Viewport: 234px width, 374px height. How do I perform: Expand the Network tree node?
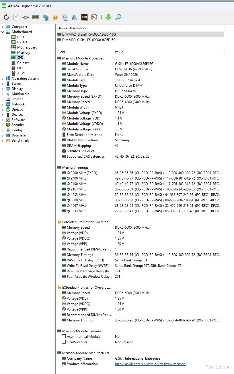coord(3,104)
